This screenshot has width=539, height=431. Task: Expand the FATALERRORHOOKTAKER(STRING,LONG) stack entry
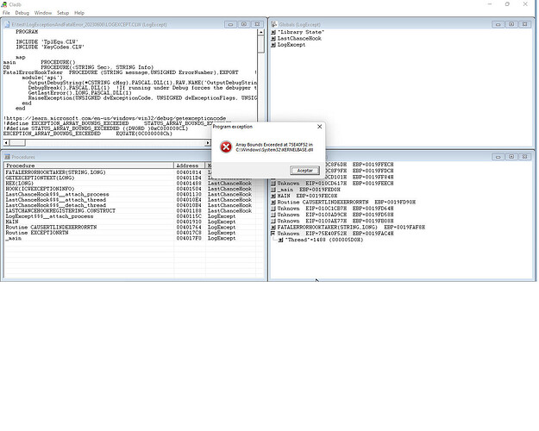point(273,227)
